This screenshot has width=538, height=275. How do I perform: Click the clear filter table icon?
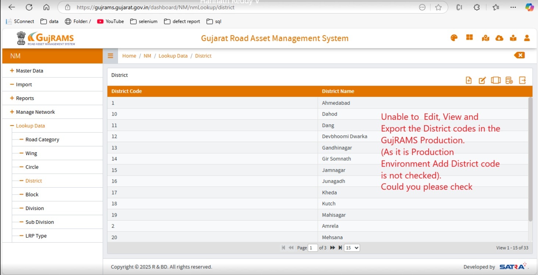[x=509, y=80]
